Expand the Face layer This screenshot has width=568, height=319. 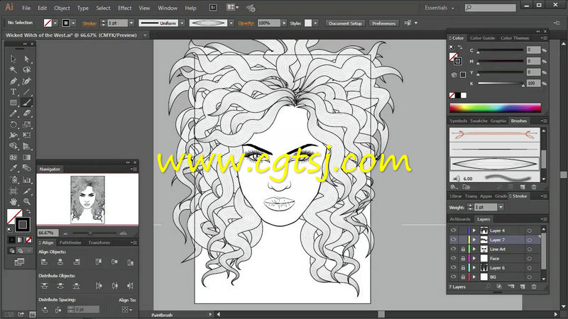pyautogui.click(x=474, y=258)
